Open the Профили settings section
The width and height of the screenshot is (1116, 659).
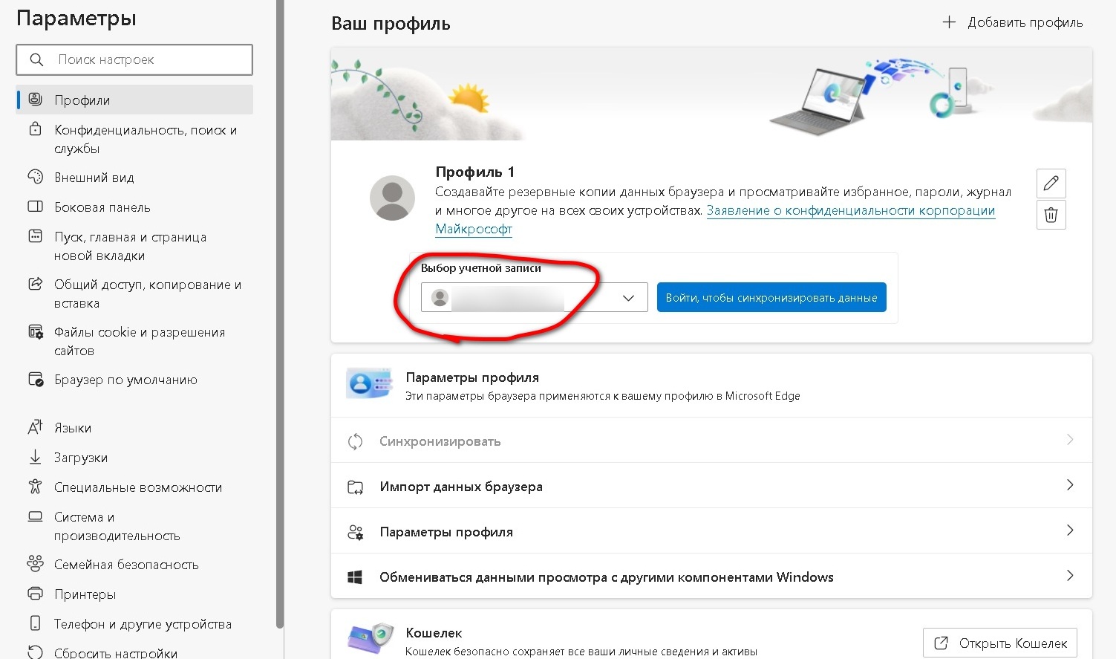click(x=134, y=100)
